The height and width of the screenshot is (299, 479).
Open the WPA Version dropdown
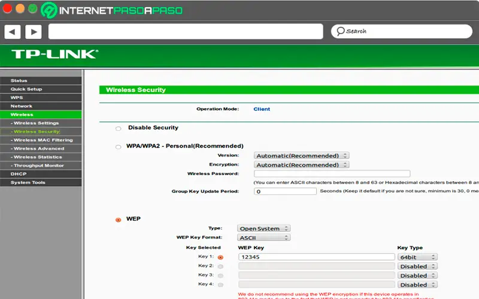tap(302, 155)
